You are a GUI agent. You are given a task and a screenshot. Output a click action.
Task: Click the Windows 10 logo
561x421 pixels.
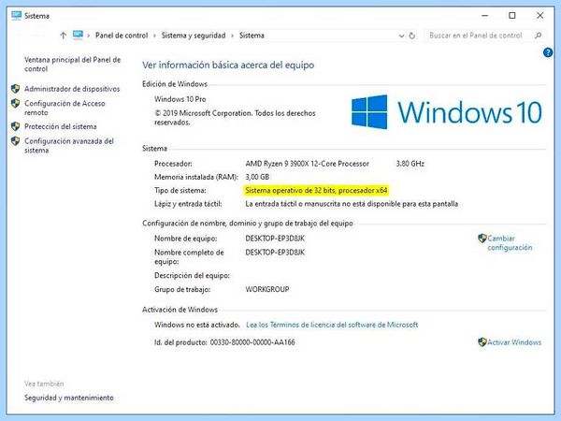pyautogui.click(x=447, y=112)
